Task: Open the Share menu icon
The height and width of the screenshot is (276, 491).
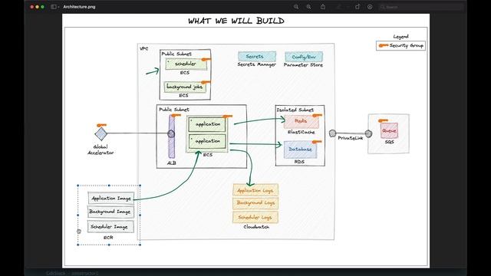Action: pyautogui.click(x=323, y=7)
